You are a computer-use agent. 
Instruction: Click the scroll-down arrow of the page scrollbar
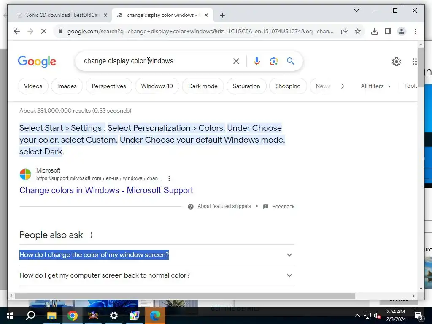tap(421, 289)
